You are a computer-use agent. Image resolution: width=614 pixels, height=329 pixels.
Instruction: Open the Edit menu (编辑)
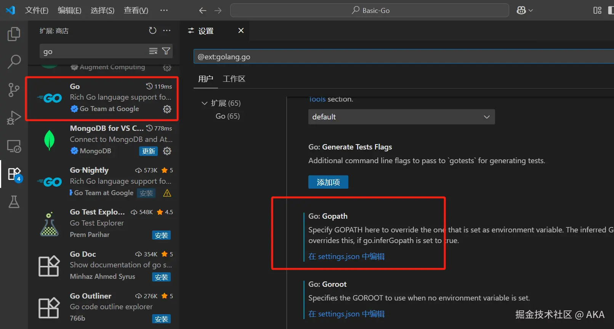[69, 10]
